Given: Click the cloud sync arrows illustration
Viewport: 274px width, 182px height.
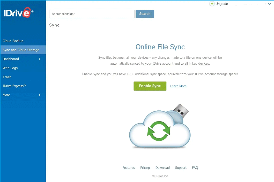Looking at the screenshot, I should [x=159, y=131].
